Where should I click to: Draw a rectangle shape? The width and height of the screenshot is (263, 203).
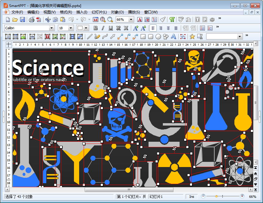coord(143,37)
